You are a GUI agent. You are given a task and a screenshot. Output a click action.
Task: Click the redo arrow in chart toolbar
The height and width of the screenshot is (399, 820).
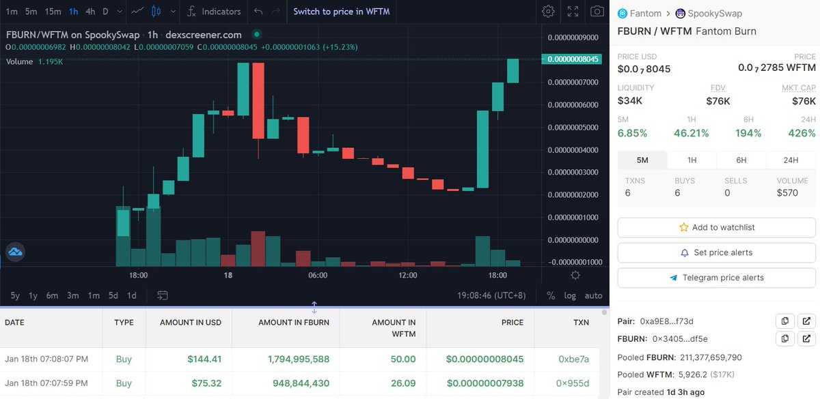click(275, 12)
